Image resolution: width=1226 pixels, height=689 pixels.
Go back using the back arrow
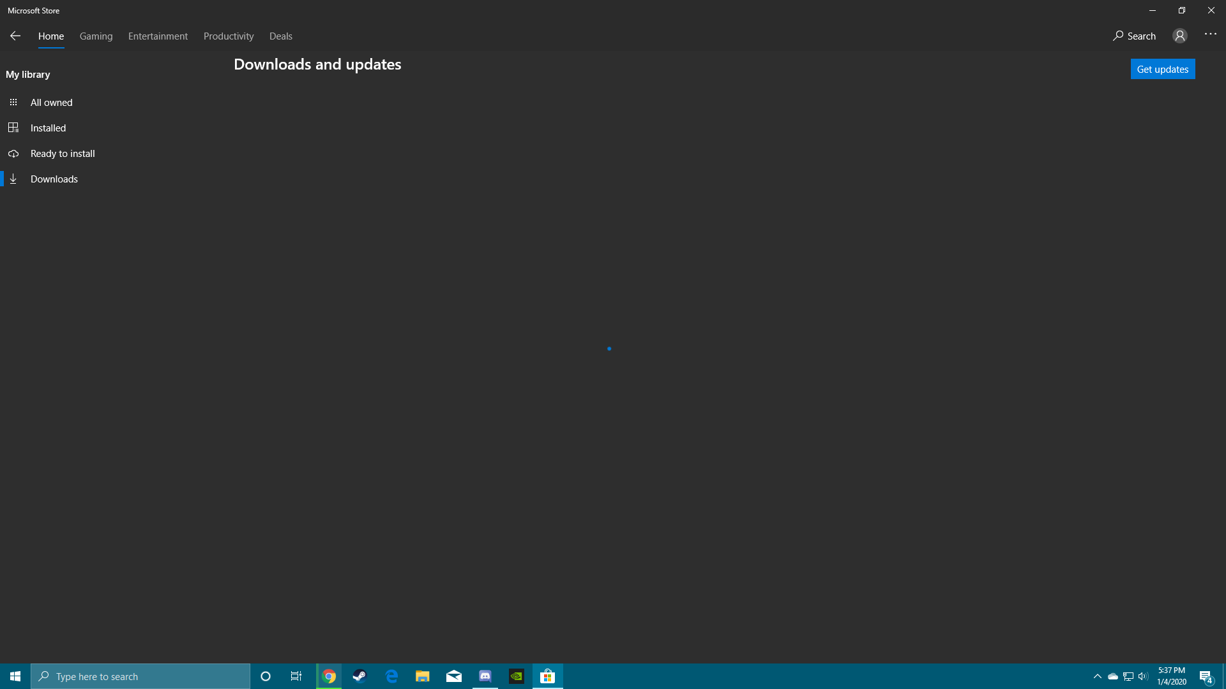15,36
